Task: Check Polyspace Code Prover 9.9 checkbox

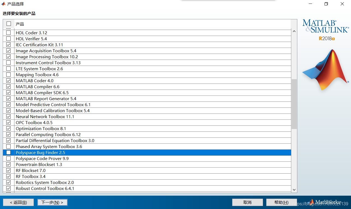Action: coord(8,158)
